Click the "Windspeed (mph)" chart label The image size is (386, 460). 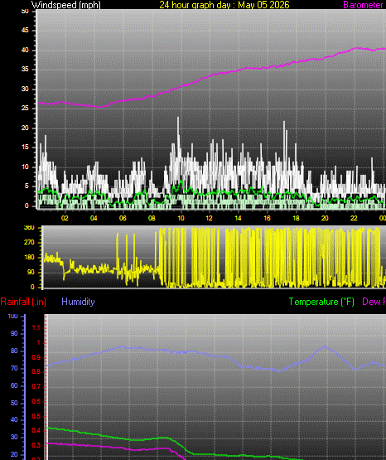point(66,5)
